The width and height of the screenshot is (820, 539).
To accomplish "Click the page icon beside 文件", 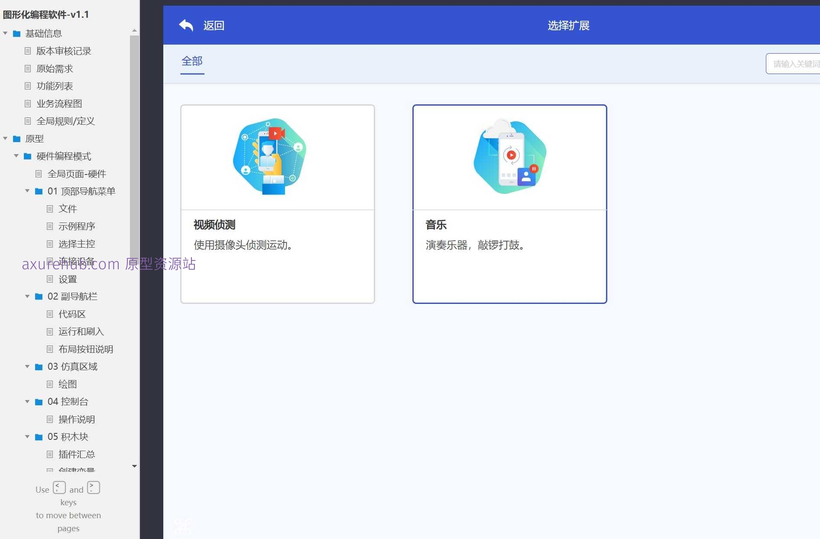I will click(x=50, y=209).
